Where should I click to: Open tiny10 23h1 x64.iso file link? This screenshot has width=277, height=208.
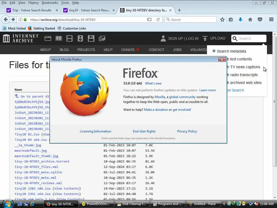32,194
